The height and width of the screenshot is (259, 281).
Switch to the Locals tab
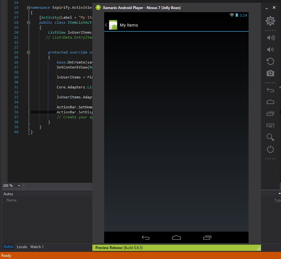(x=22, y=247)
